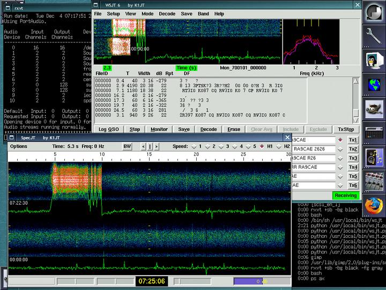The width and height of the screenshot is (386, 290).
Task: Click the Tx2 message field RA9CAE 2626
Action: pyautogui.click(x=314, y=149)
